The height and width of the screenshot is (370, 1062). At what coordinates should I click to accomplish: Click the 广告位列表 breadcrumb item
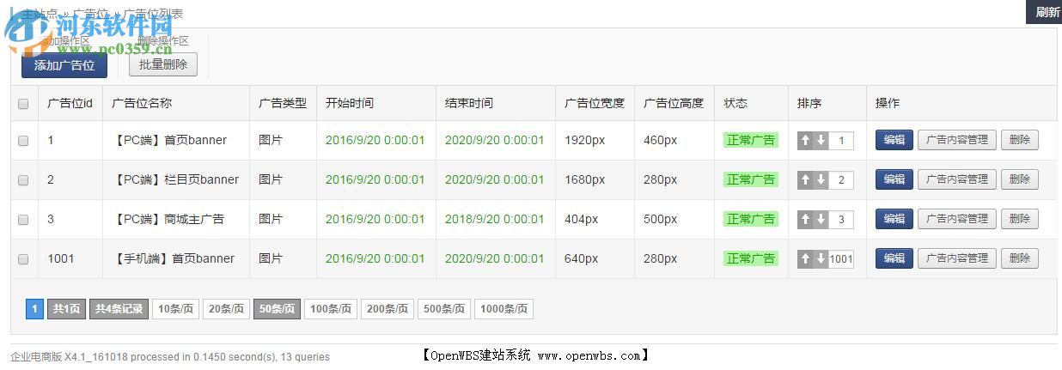(x=153, y=14)
